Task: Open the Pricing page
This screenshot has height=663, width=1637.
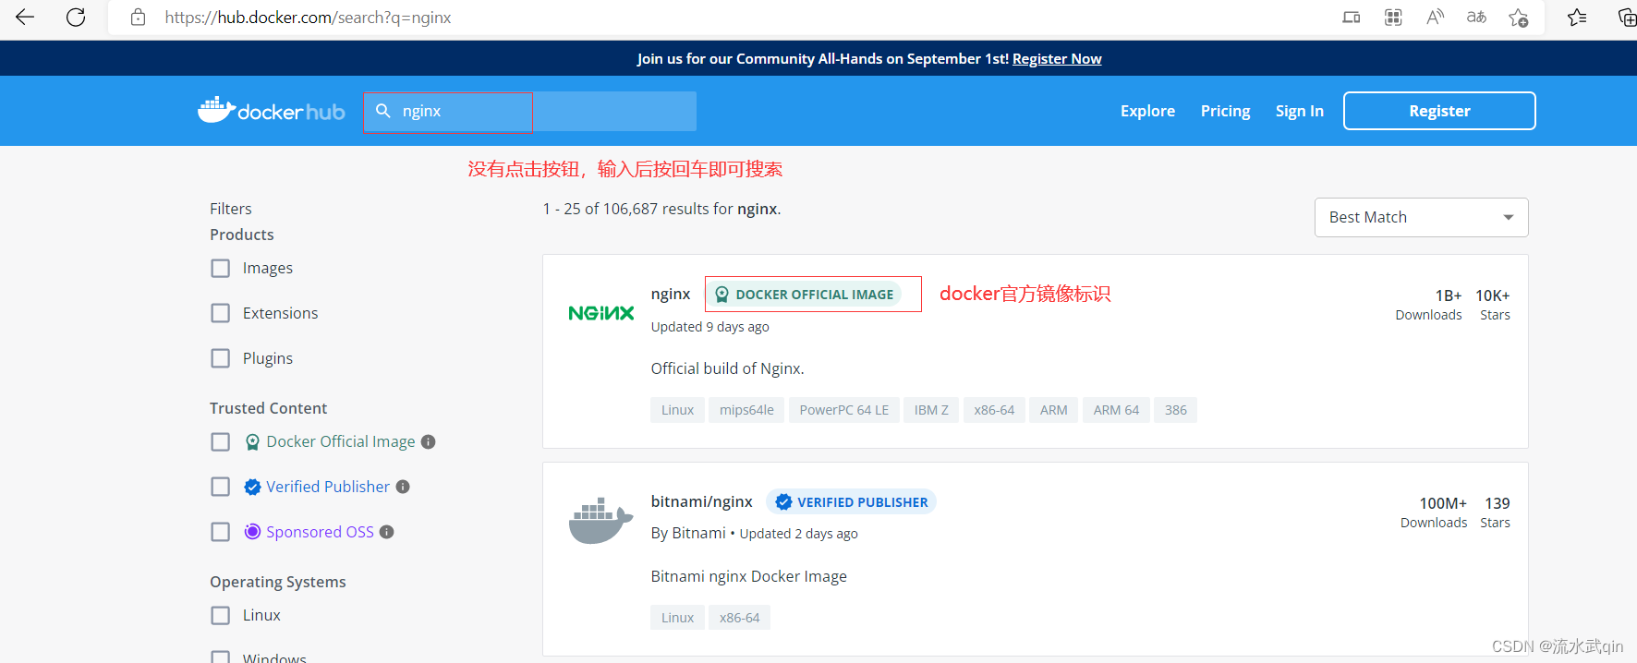Action: click(x=1225, y=111)
